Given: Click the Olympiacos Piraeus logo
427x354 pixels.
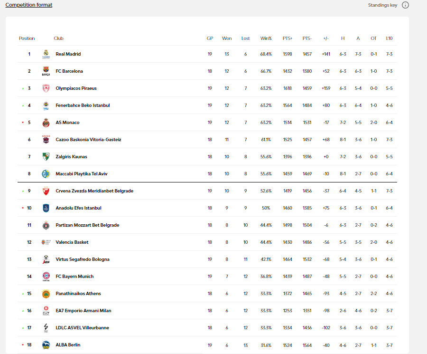Looking at the screenshot, I should (46, 88).
